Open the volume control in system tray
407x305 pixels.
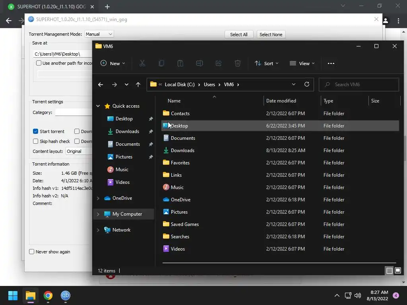tap(358, 295)
